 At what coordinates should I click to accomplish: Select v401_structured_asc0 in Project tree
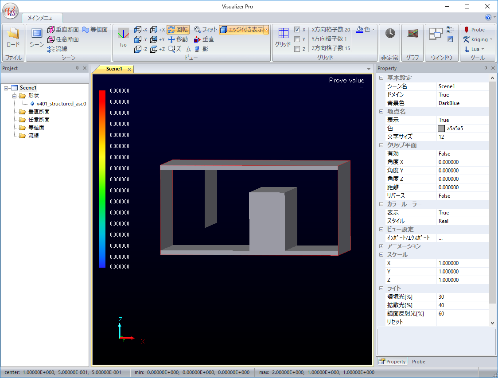[x=61, y=104]
